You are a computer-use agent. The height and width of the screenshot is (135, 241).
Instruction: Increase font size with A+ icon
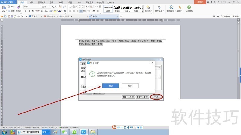[53, 7]
